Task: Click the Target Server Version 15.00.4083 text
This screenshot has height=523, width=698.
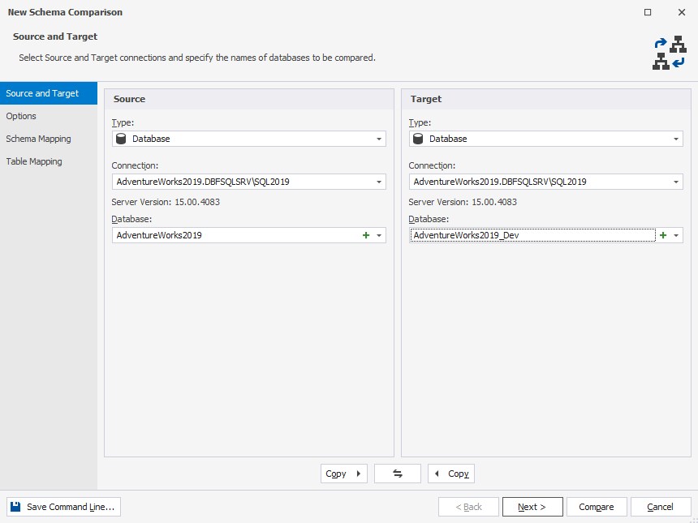Action: 463,202
